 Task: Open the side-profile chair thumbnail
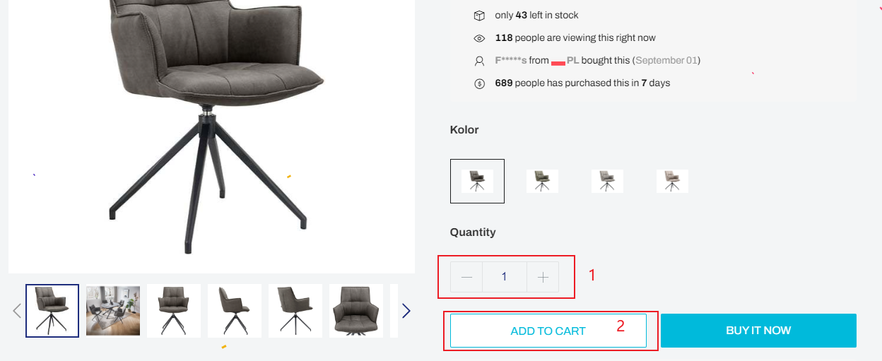point(235,311)
